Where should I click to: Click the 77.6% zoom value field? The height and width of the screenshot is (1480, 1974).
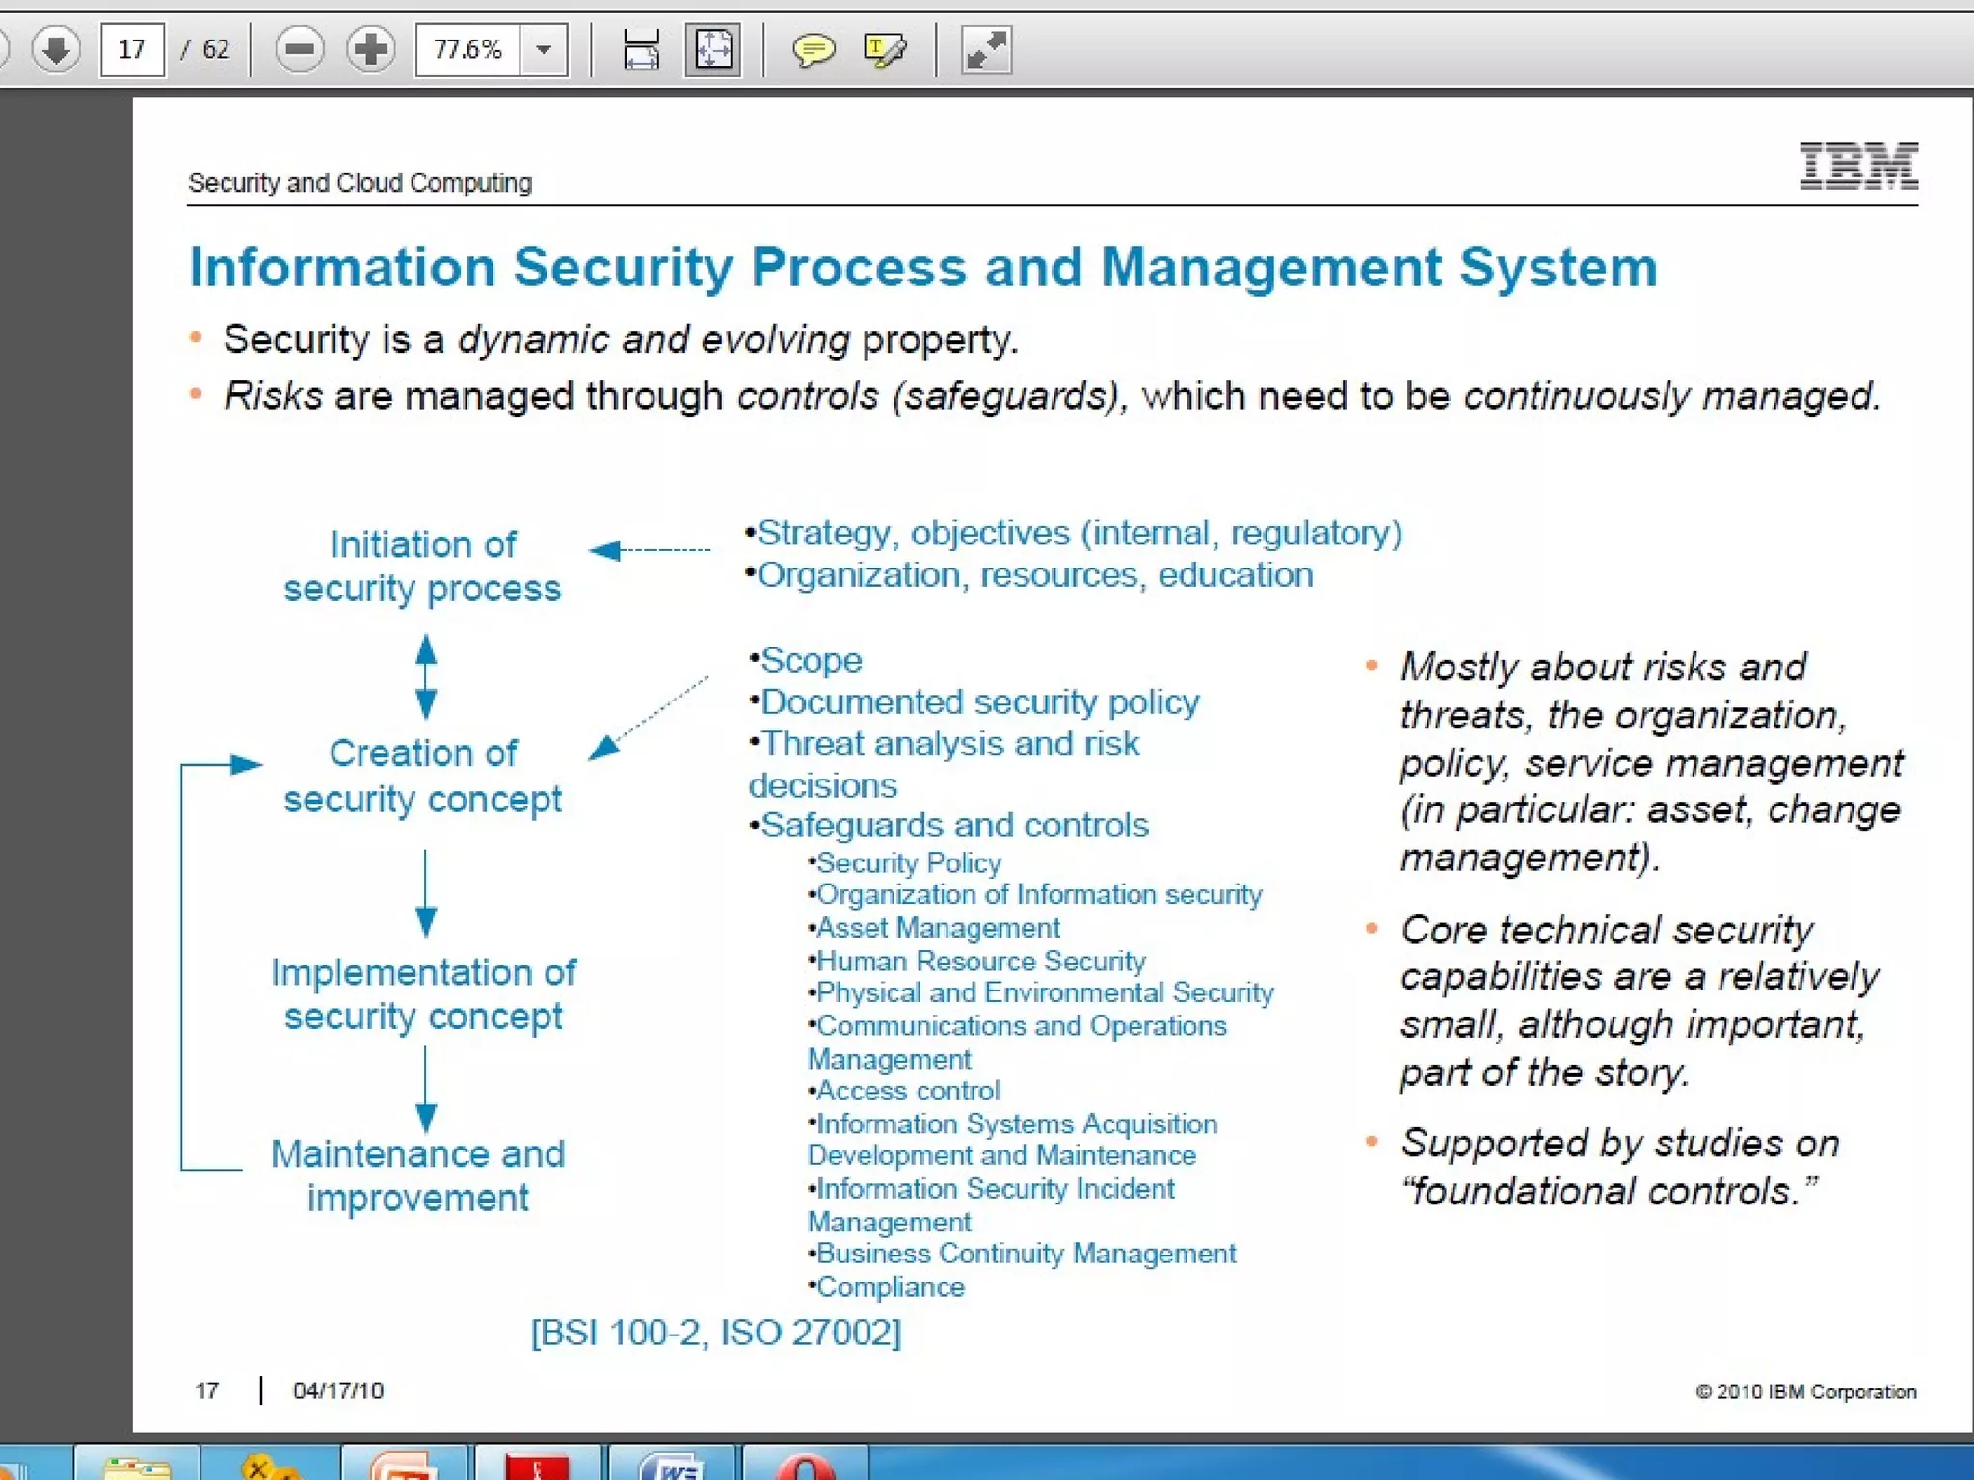click(468, 49)
